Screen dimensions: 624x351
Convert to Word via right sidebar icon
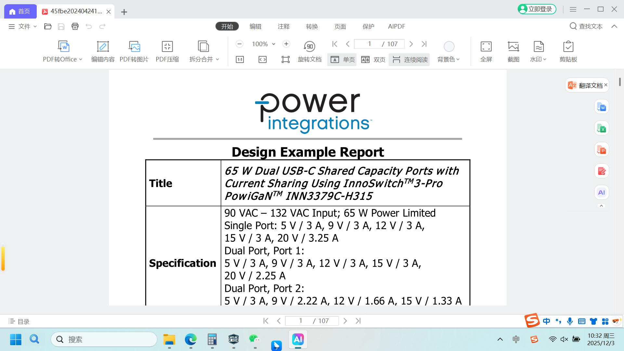point(602,107)
